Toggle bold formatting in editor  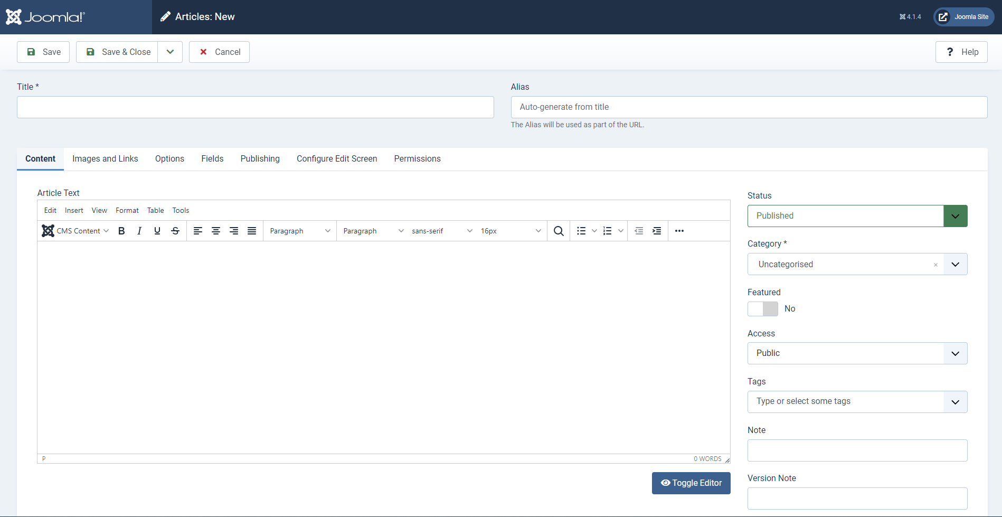point(121,231)
